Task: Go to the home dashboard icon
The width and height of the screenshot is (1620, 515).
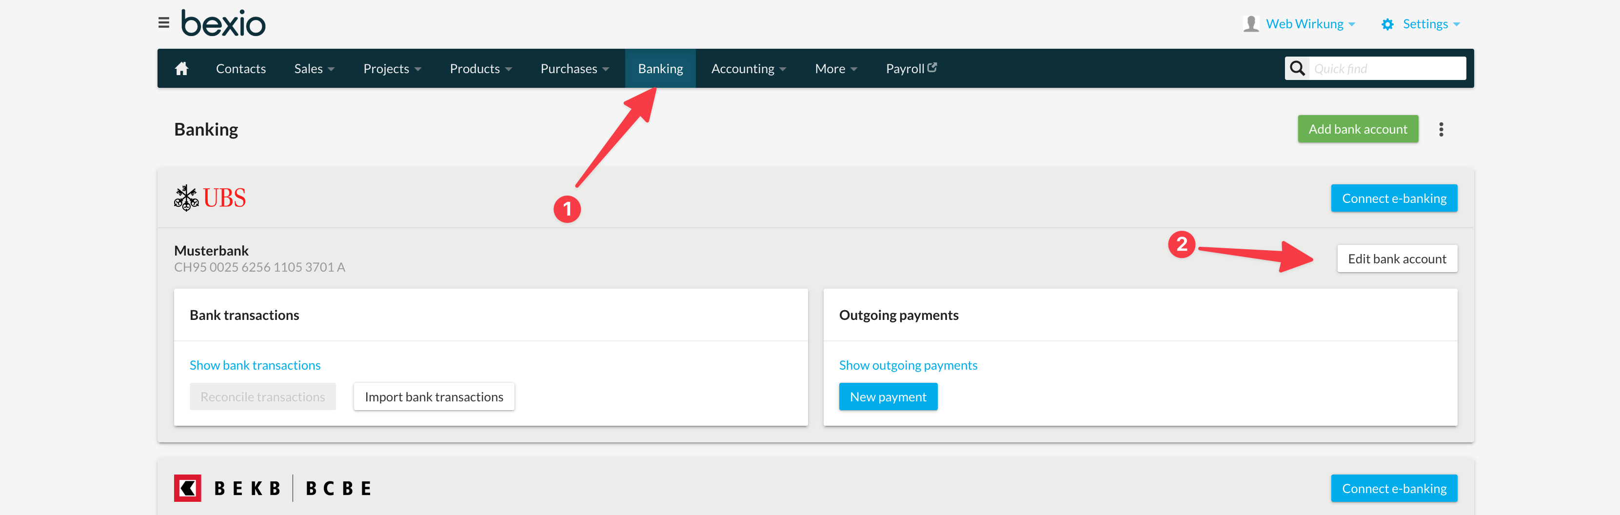Action: click(182, 69)
